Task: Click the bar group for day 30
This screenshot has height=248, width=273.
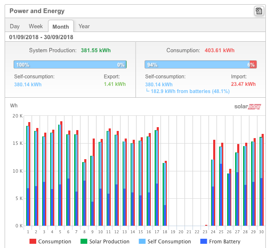Action: [x=262, y=180]
